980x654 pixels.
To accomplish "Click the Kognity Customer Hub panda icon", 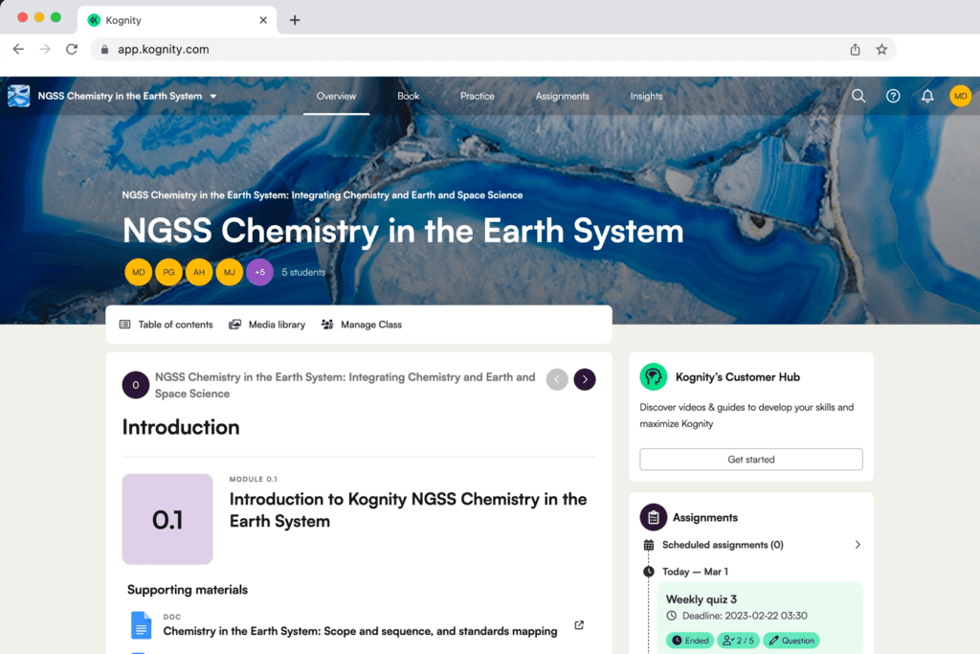I will point(654,376).
